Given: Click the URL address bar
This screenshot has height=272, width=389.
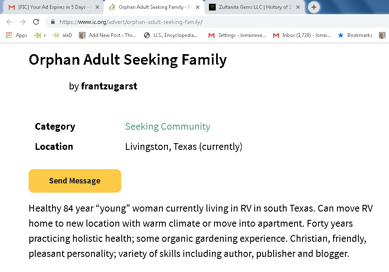Looking at the screenshot, I should click(x=210, y=22).
